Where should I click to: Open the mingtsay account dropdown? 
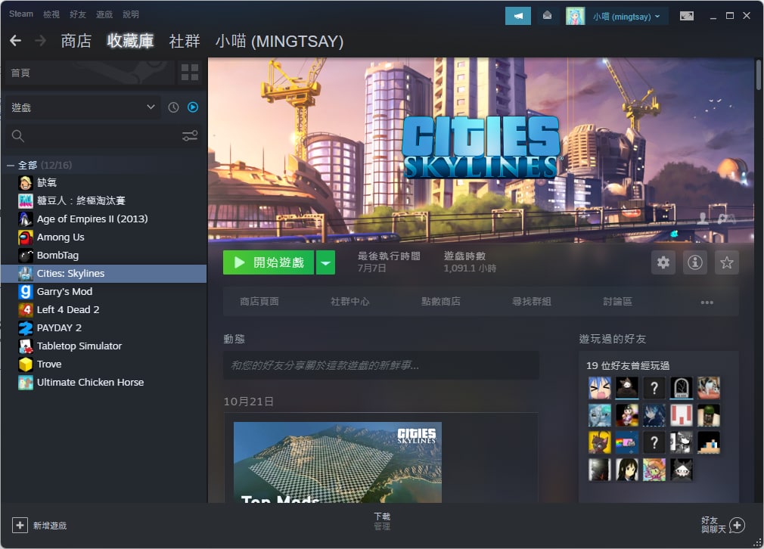coord(616,16)
